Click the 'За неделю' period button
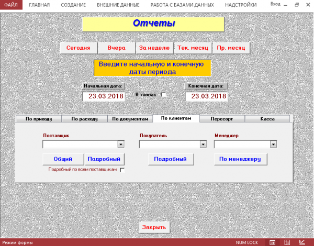Screen dimensions: 314x246 pyautogui.click(x=154, y=48)
